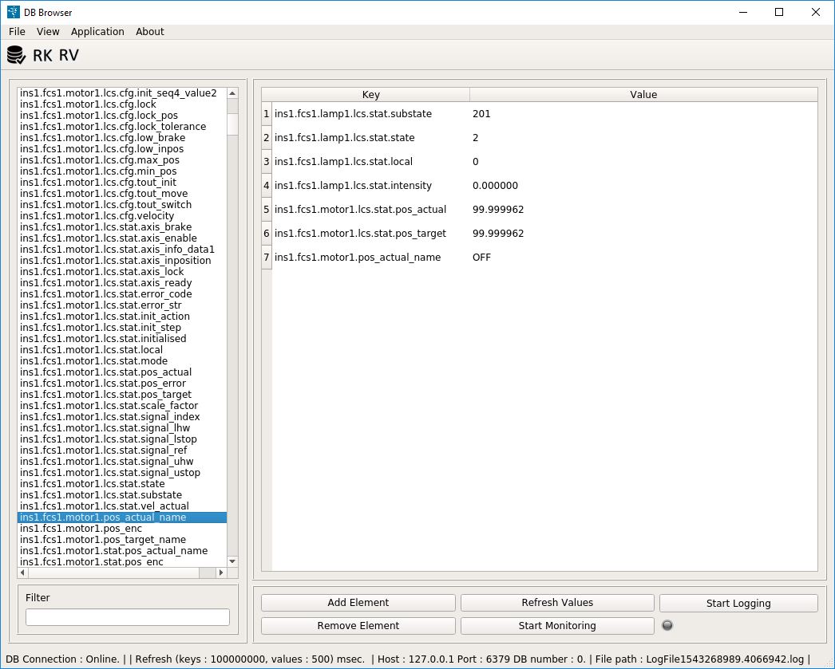The height and width of the screenshot is (669, 835).
Task: Open the About menu
Action: (149, 32)
